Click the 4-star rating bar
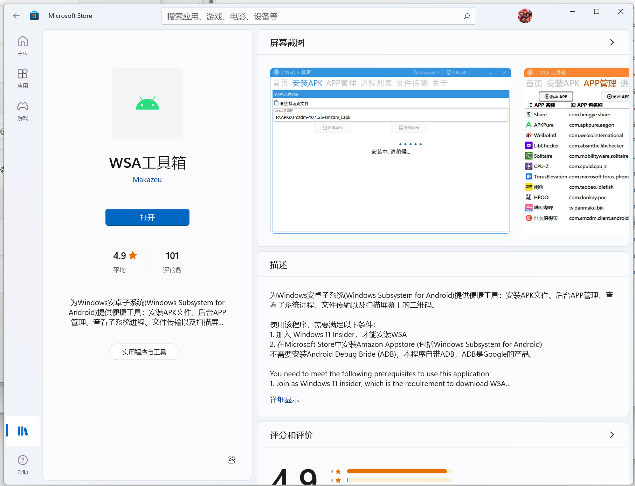This screenshot has width=635, height=486. click(x=399, y=480)
